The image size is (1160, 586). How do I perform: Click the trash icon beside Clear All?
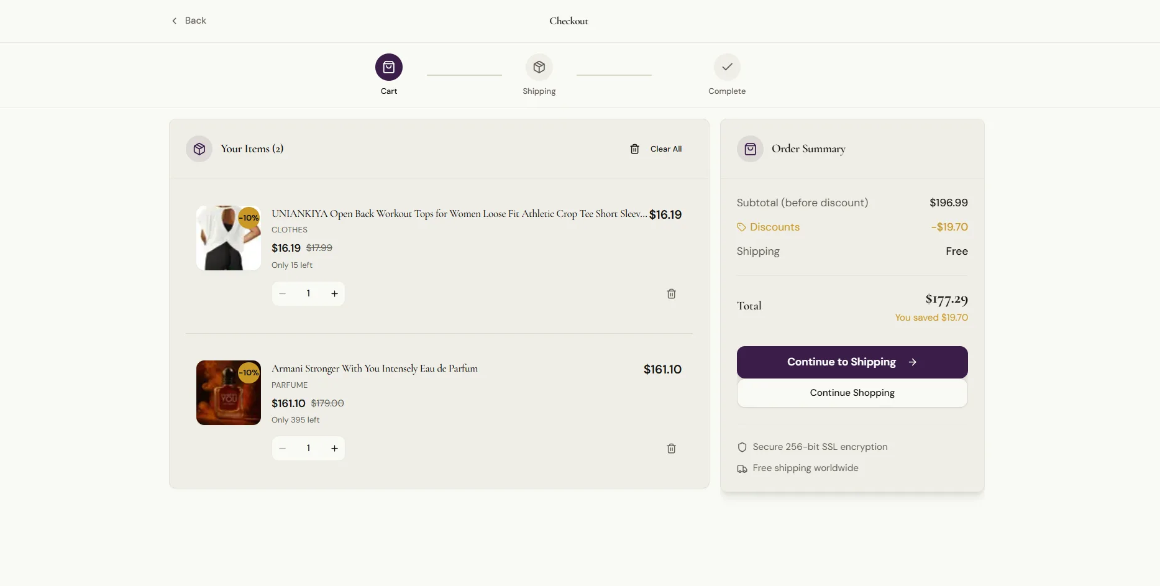click(634, 149)
